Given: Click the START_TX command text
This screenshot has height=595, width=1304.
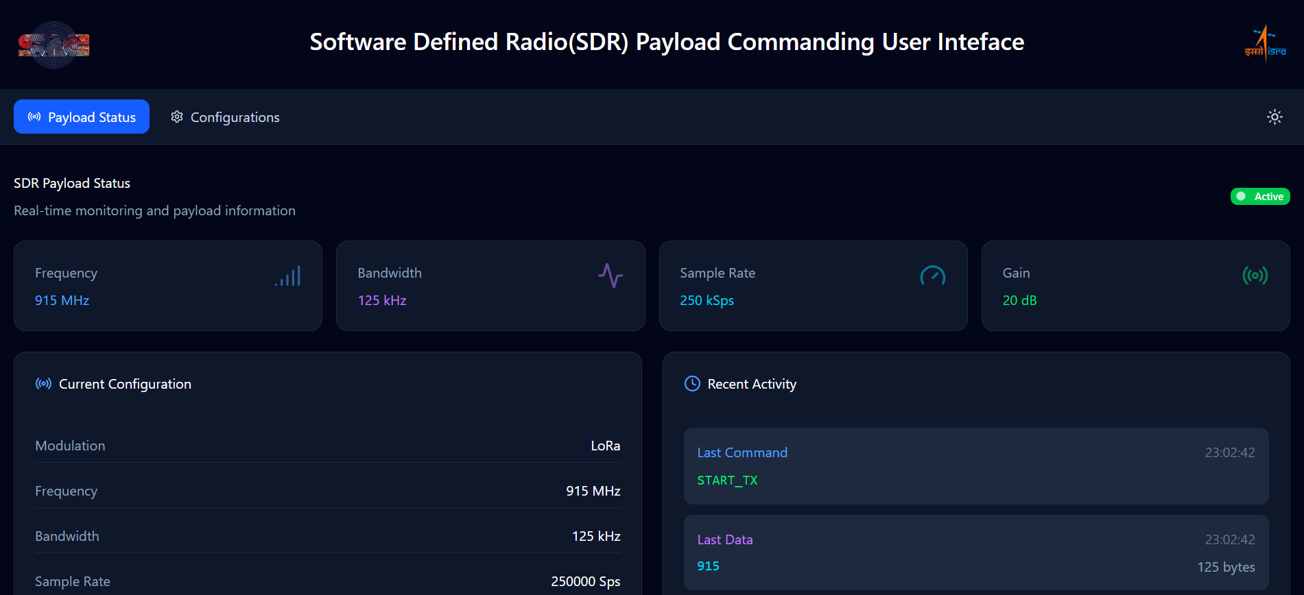Looking at the screenshot, I should [727, 481].
